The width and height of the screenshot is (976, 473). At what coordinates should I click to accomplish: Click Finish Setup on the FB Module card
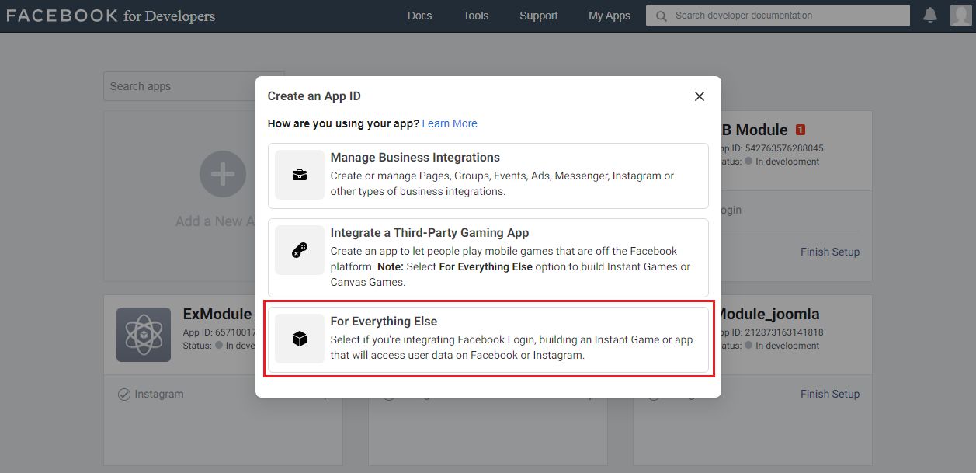click(x=830, y=252)
